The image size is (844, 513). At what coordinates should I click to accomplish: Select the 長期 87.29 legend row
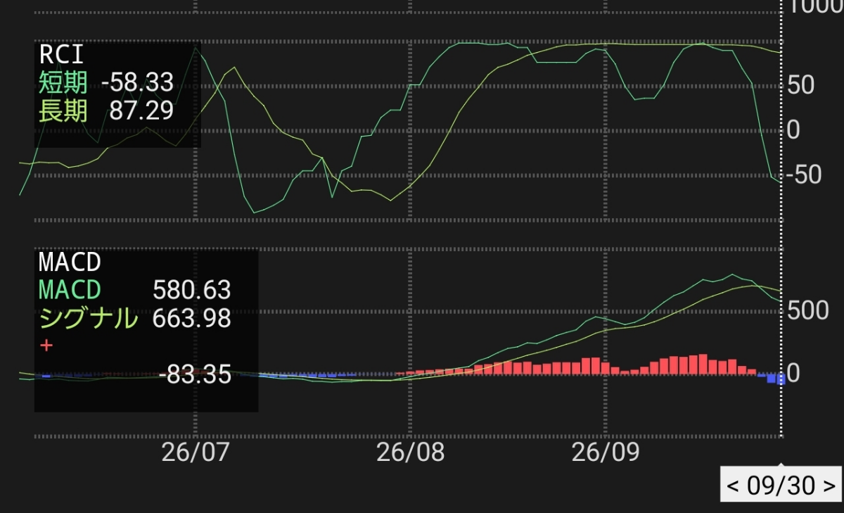tap(106, 110)
